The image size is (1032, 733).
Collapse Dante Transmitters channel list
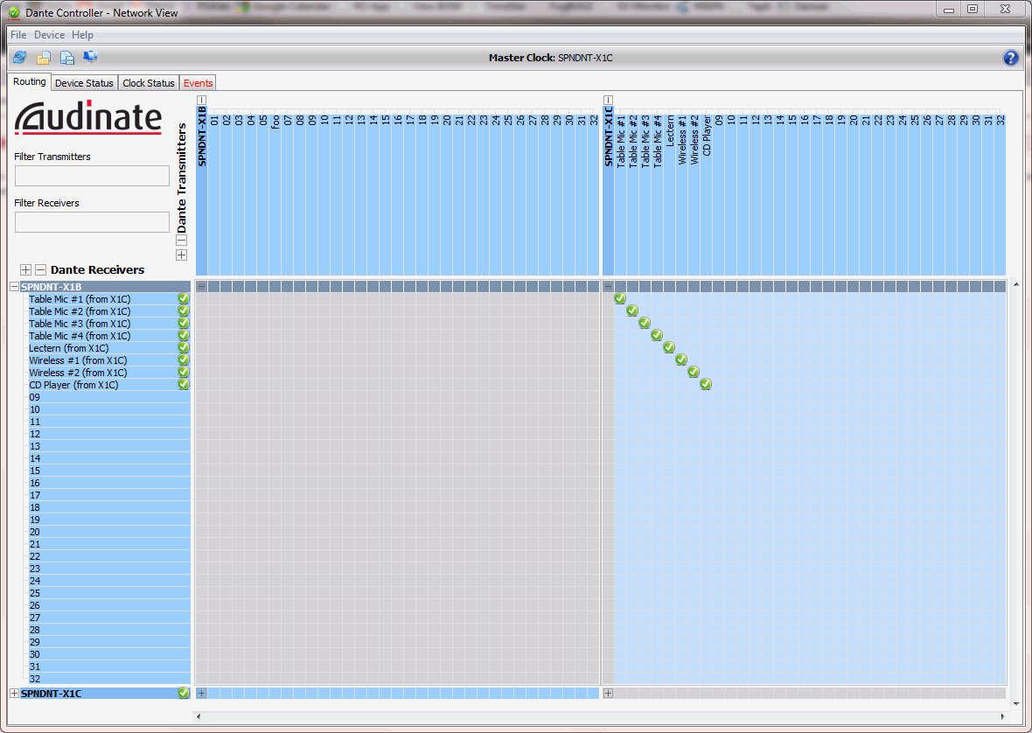[181, 241]
